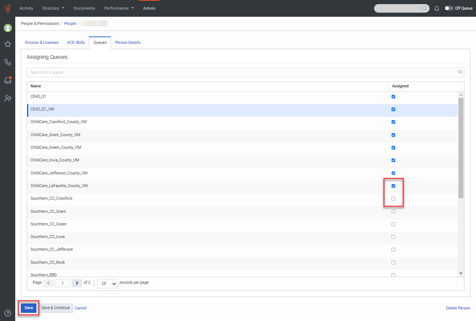Switch to ACD Skills tab
Viewport: 476px width, 321px height.
[76, 42]
